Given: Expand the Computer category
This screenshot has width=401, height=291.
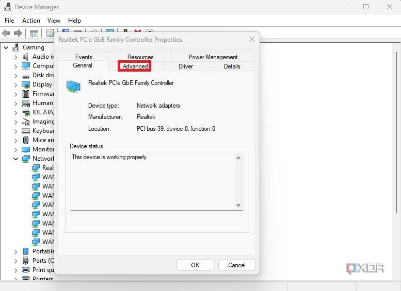Looking at the screenshot, I should [x=16, y=66].
